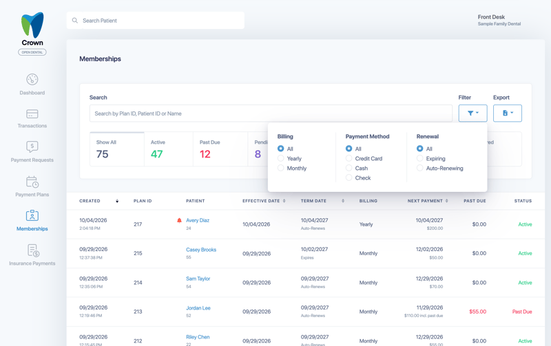Open the Transactions card icon
The height and width of the screenshot is (346, 551).
click(x=32, y=114)
